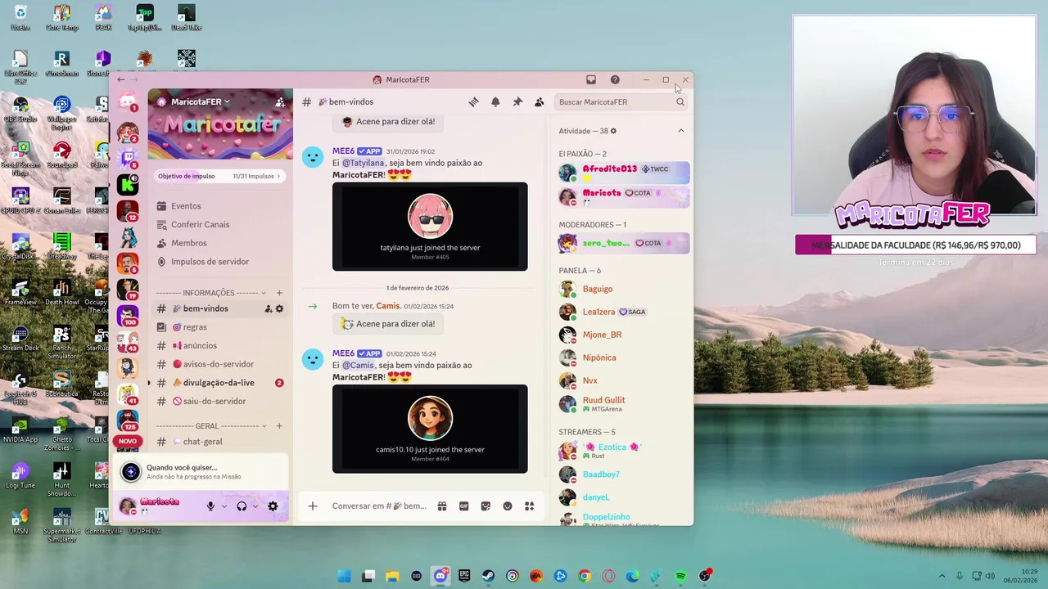This screenshot has width=1048, height=589.
Task: Open the divulgação-da-live channel
Action: point(219,383)
